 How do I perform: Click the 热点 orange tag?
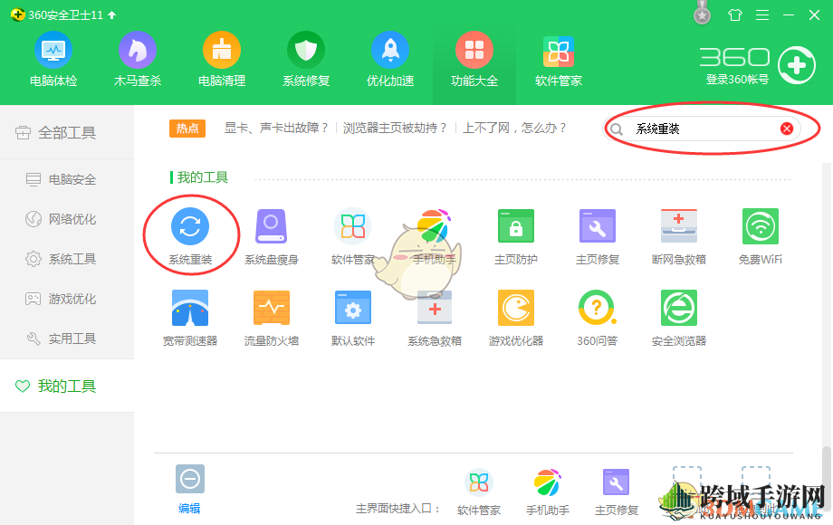(x=187, y=129)
